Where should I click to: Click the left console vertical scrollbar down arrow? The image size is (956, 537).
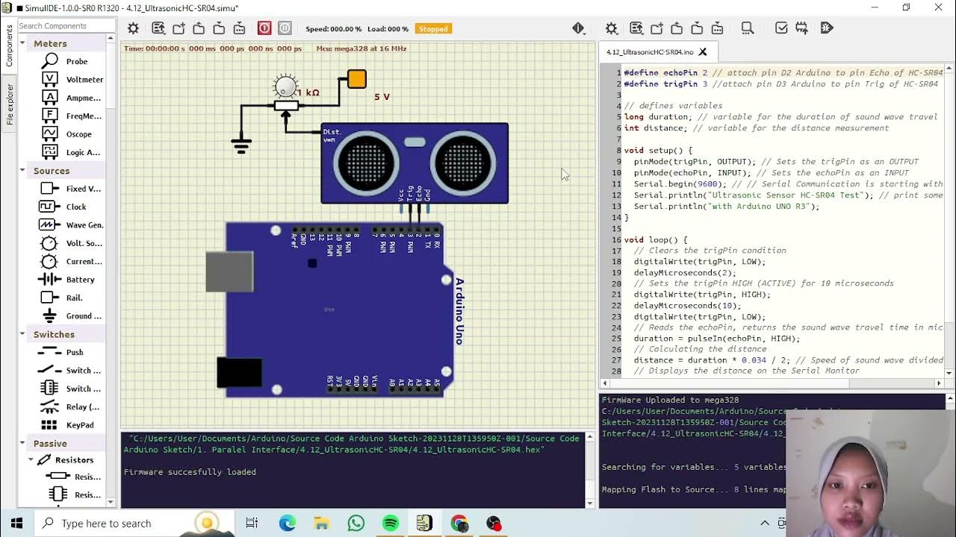tap(590, 503)
